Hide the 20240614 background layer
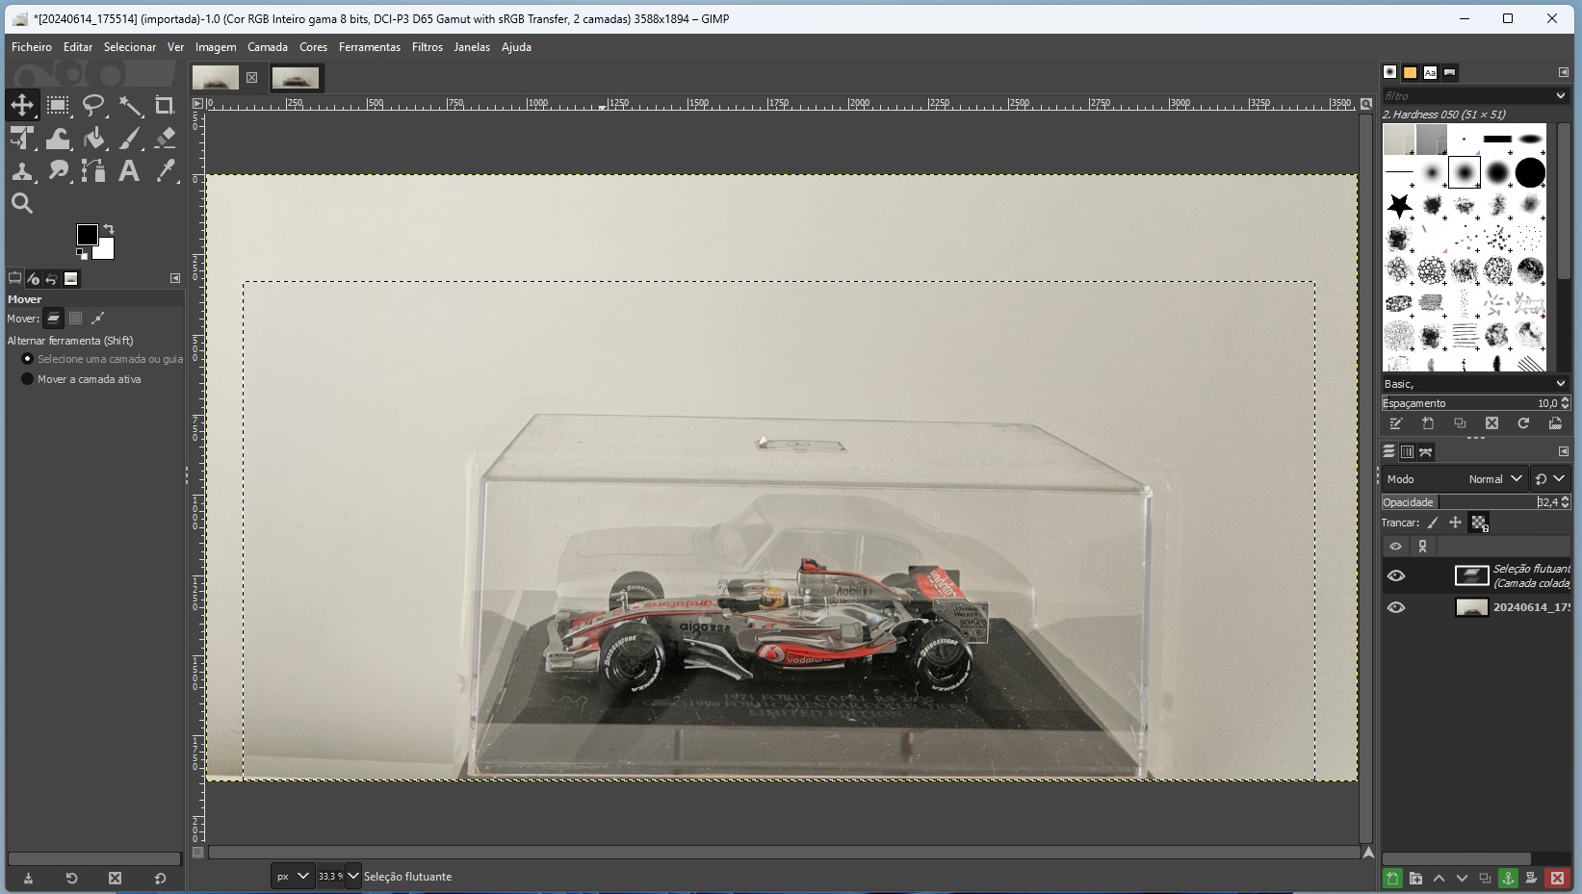This screenshot has height=894, width=1582. tap(1395, 607)
